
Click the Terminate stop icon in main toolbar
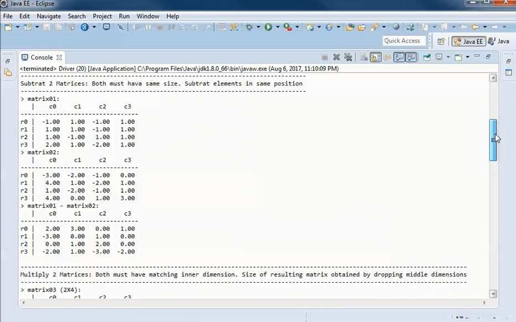[x=160, y=27]
